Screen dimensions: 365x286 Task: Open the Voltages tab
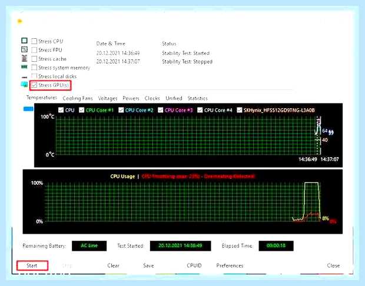[x=108, y=98]
